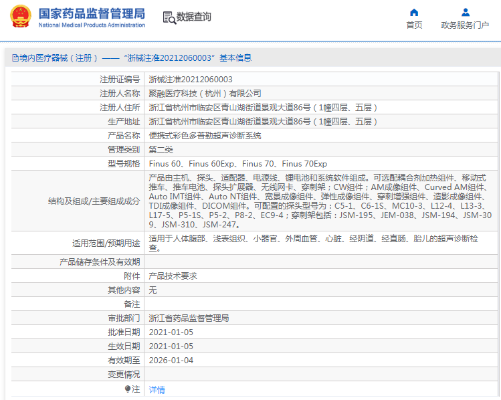The image size is (501, 400).
Task: Click the address value in 生产地址 row
Action: [263, 122]
